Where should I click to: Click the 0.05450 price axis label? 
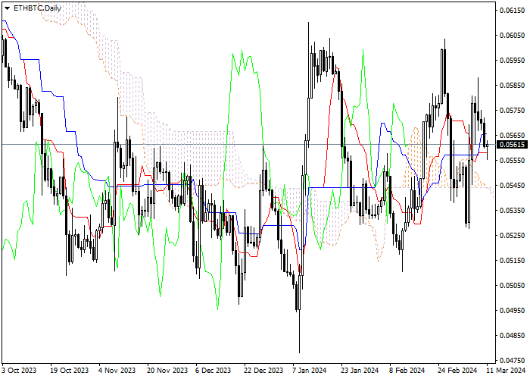tap(512, 186)
